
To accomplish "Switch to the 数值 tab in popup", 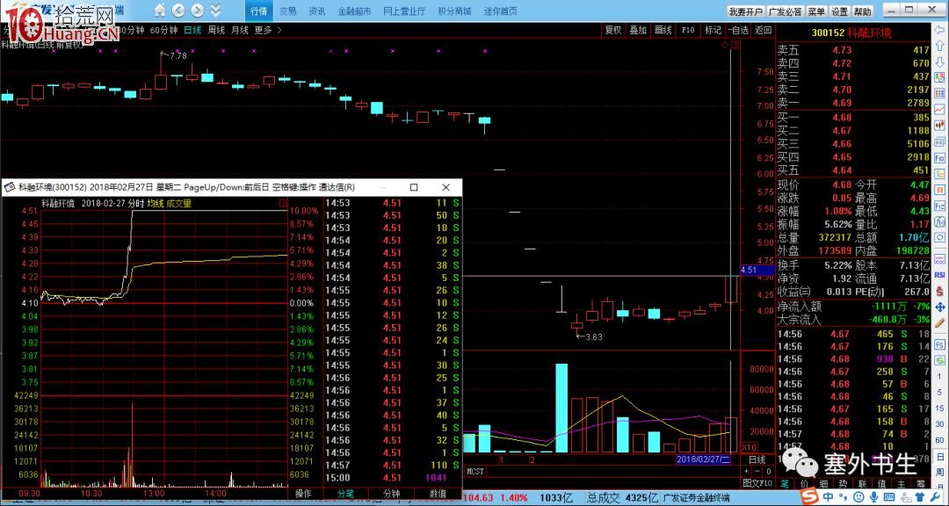I will [438, 494].
